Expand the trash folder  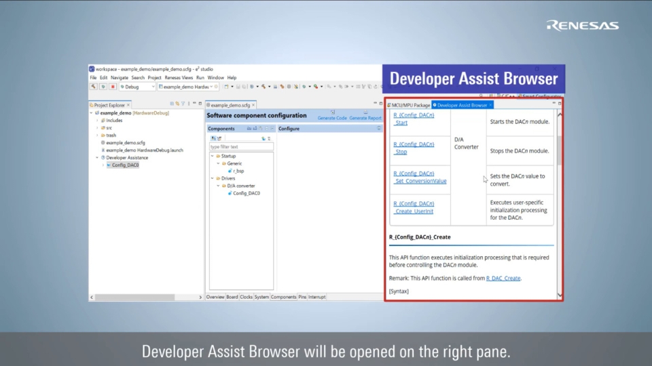[x=97, y=136]
